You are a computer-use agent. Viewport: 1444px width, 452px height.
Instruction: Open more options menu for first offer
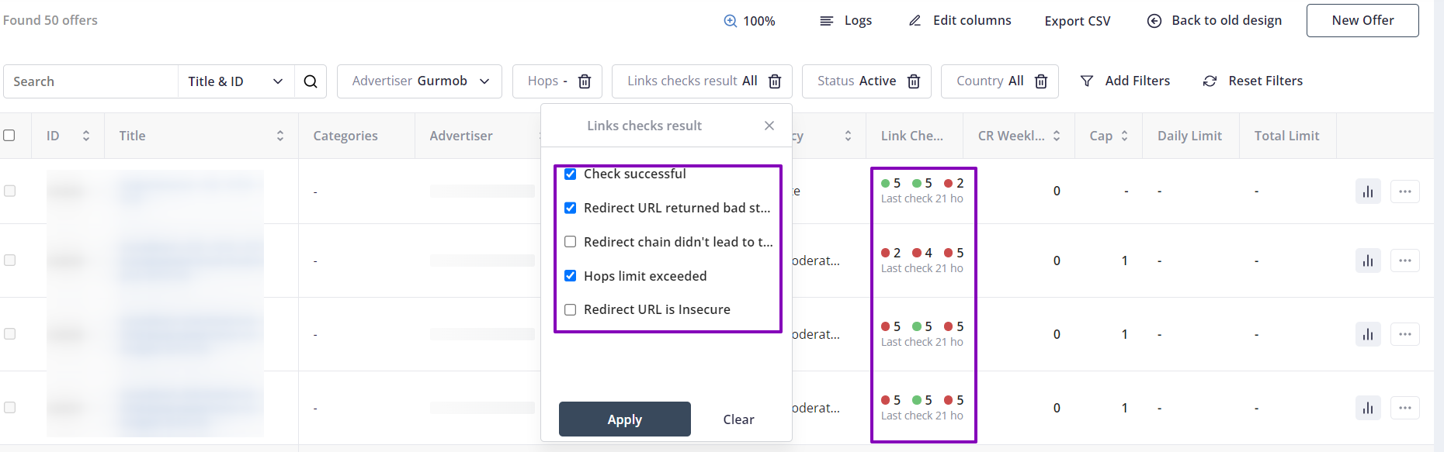tap(1405, 191)
